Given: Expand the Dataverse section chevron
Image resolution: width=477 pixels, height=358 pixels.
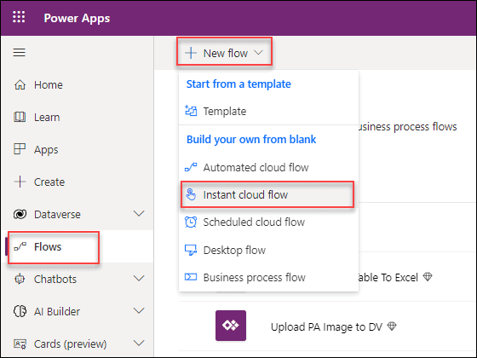Looking at the screenshot, I should point(139,214).
